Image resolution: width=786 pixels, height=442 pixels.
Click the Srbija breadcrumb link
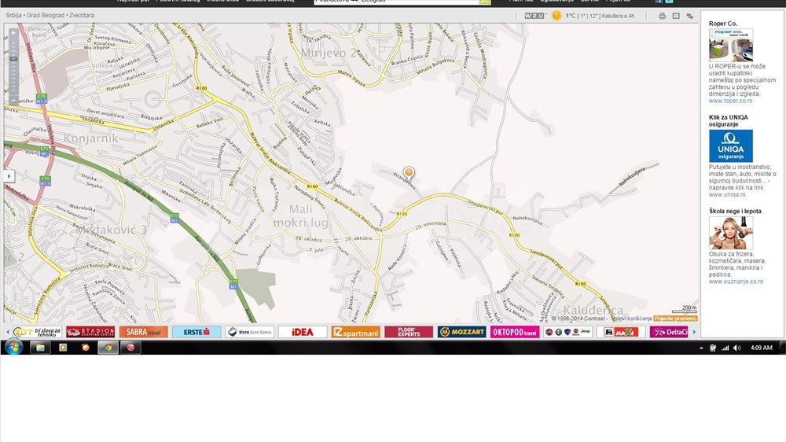pos(13,16)
